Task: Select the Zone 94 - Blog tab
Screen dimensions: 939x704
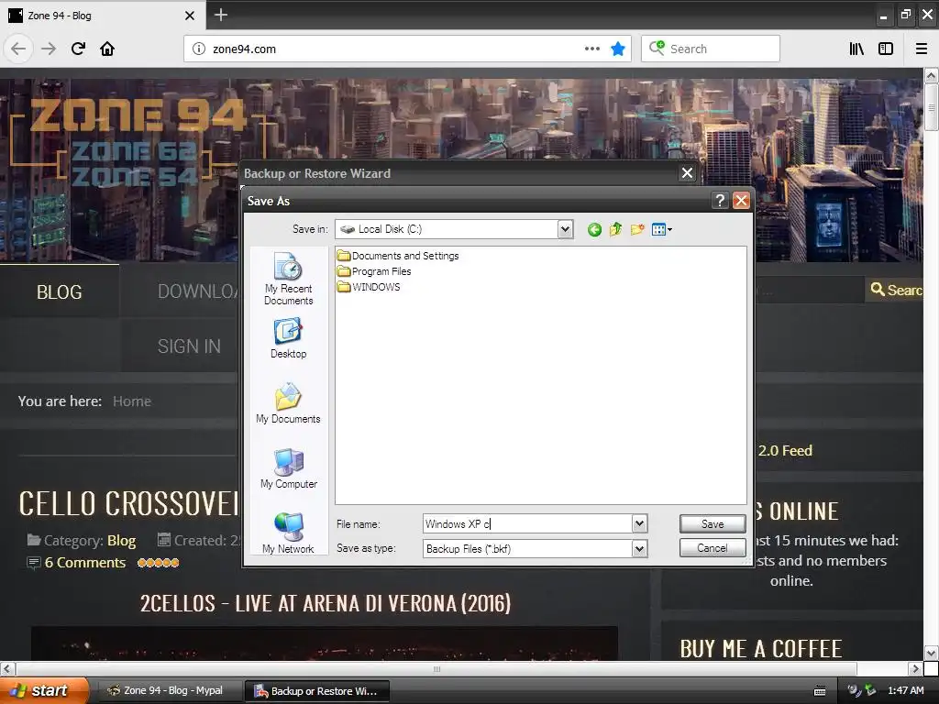Action: click(103, 16)
